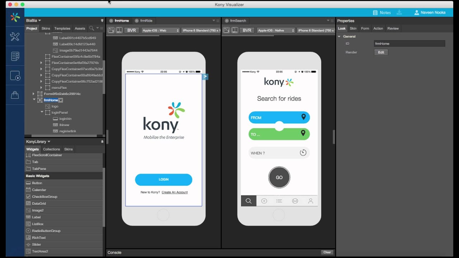
Task: Click the download icon next to Notes
Action: click(399, 13)
